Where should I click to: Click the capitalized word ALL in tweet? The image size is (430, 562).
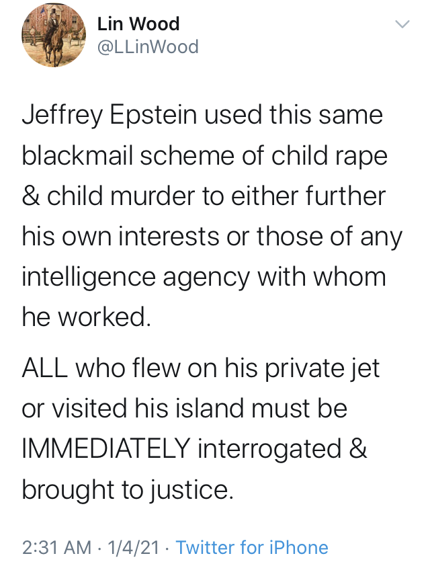pyautogui.click(x=45, y=368)
